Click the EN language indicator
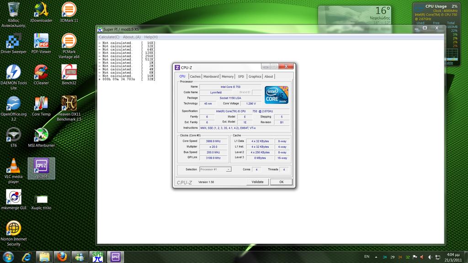 click(x=367, y=257)
